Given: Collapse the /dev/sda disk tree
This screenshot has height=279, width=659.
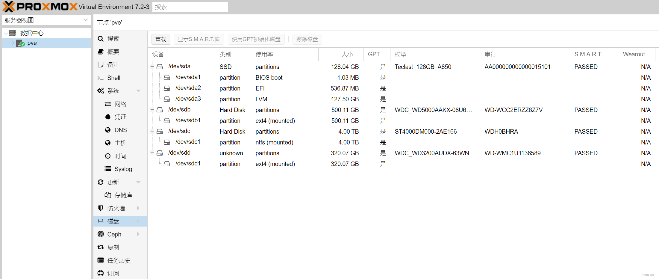Looking at the screenshot, I should [x=152, y=67].
